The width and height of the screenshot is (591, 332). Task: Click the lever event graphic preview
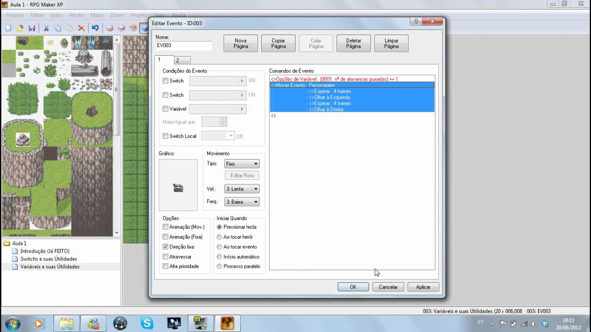(178, 185)
